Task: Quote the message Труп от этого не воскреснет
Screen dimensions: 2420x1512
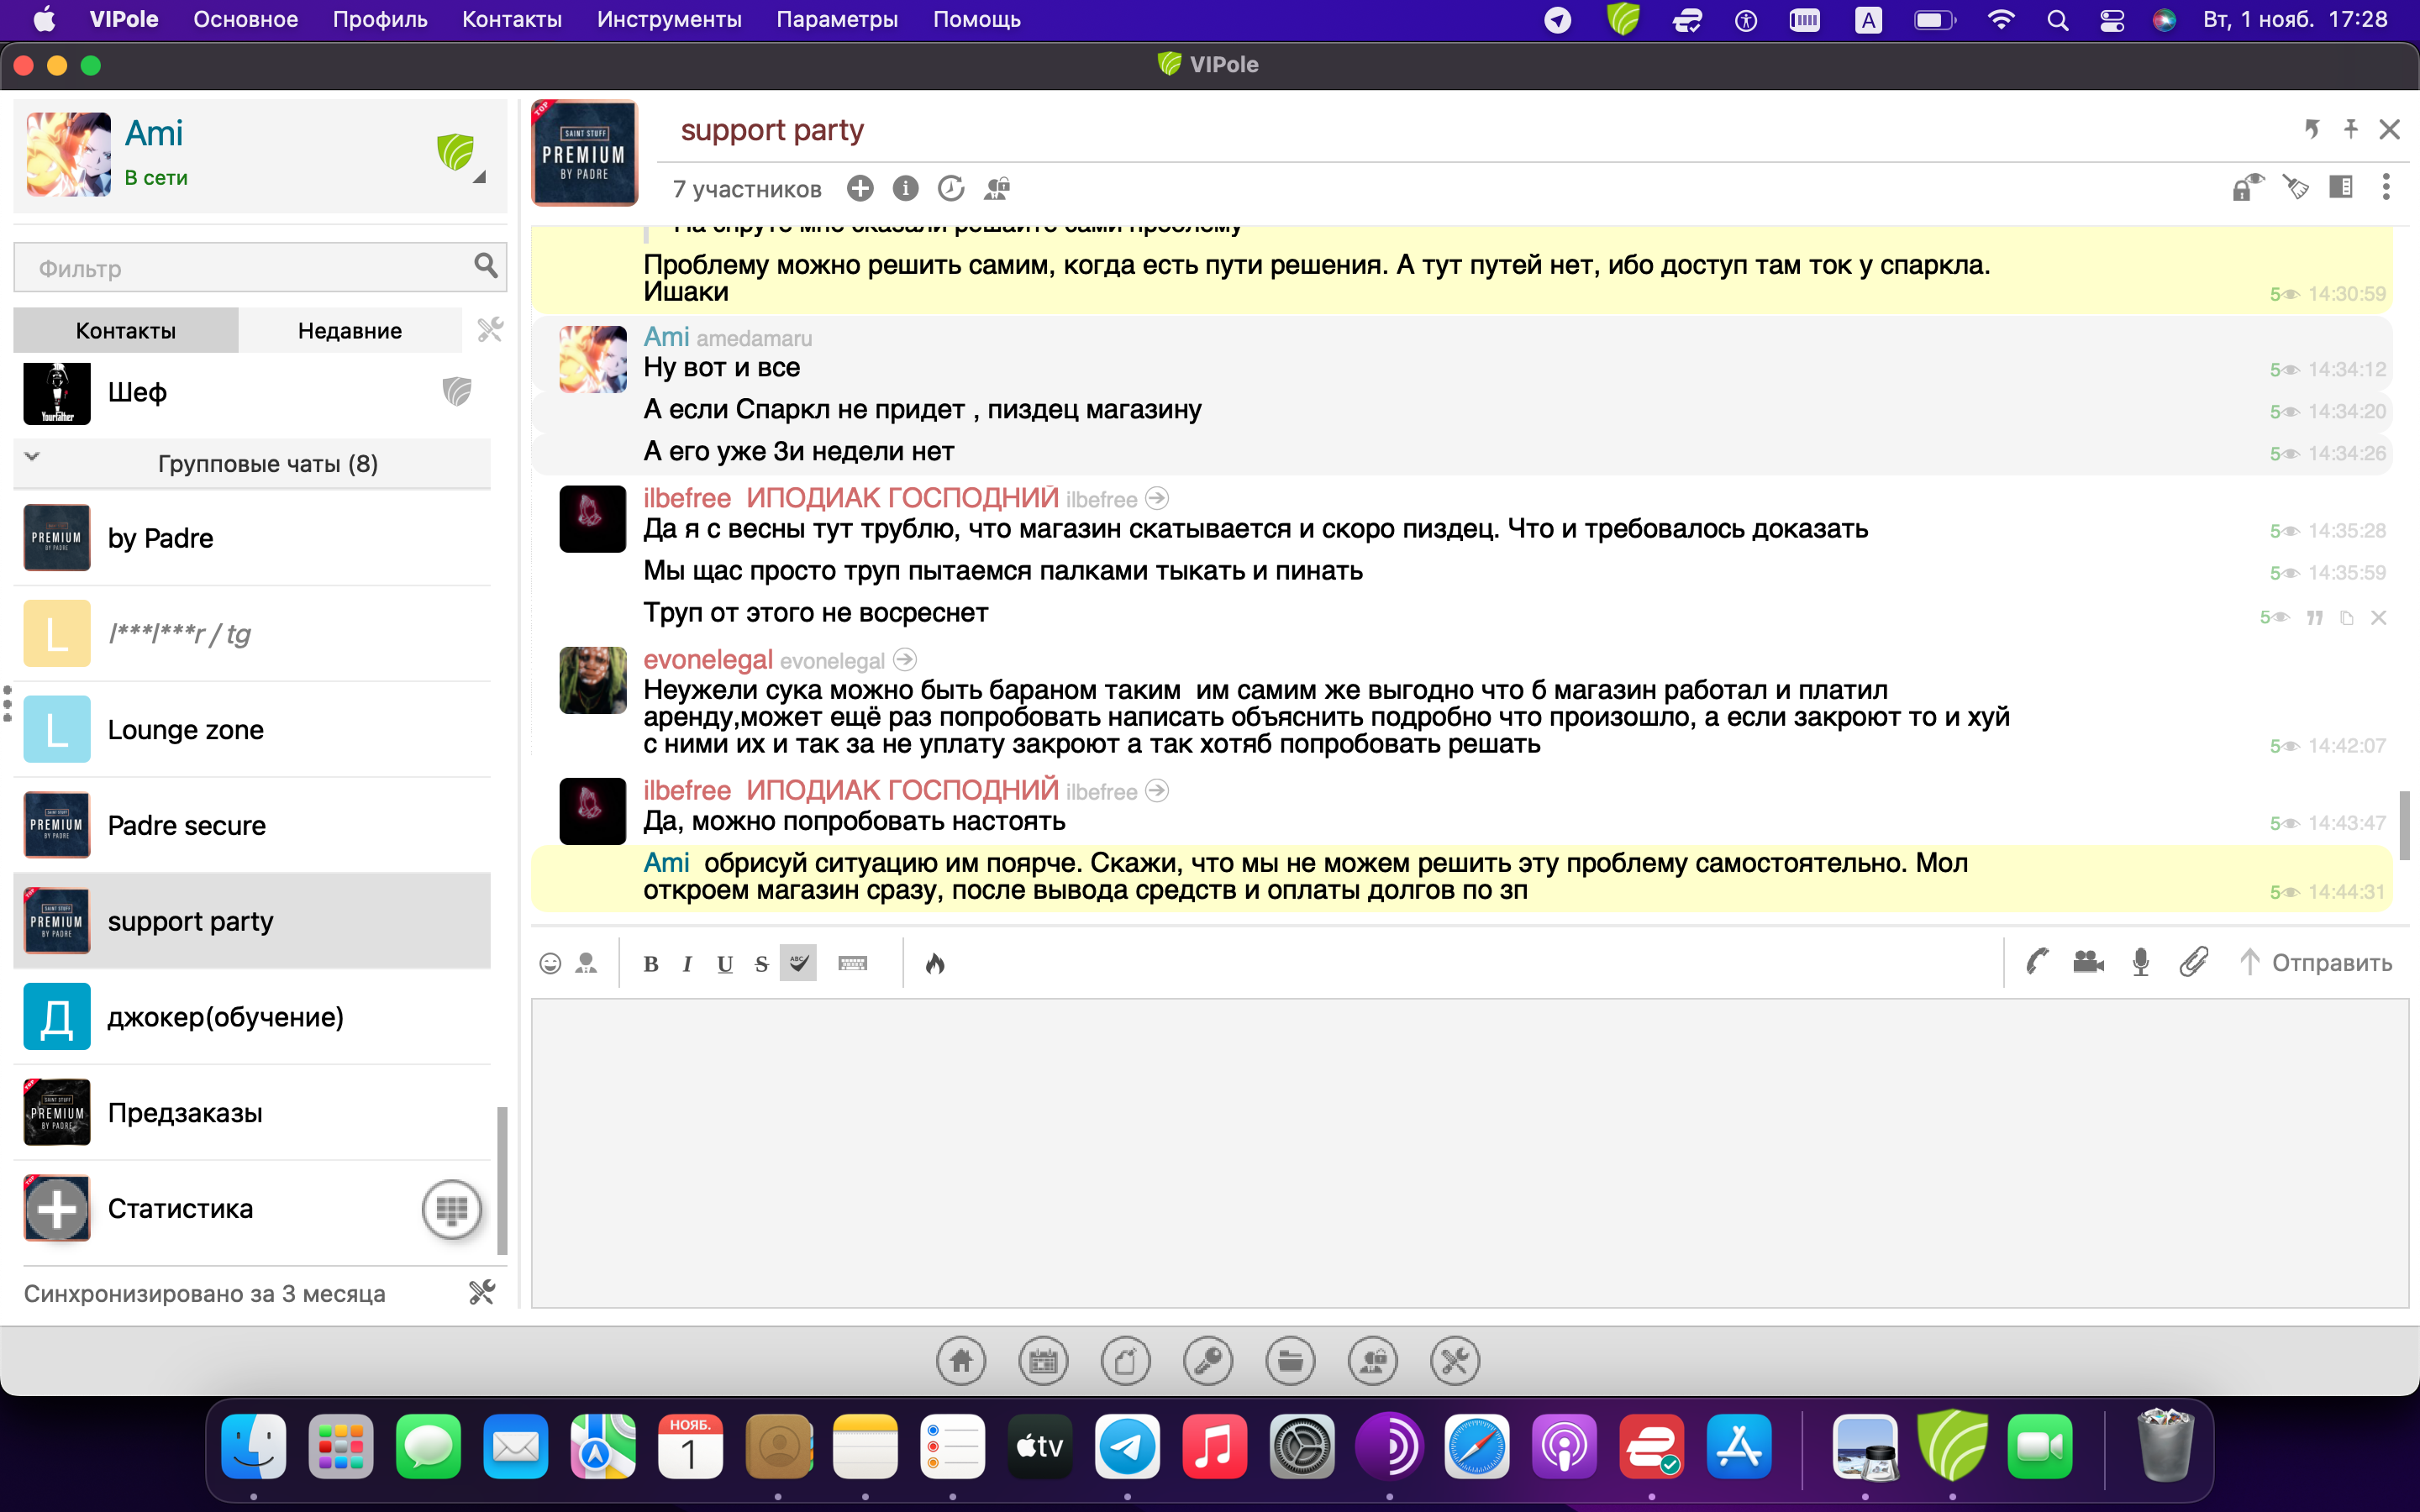Action: (2314, 618)
